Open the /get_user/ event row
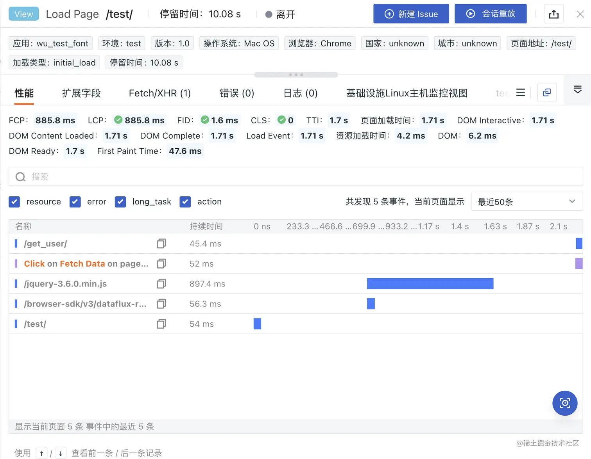The width and height of the screenshot is (591, 459). 296,244
